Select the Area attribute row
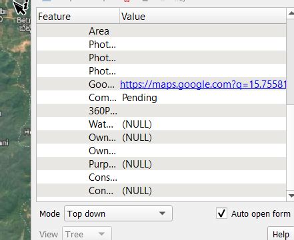The image size is (294, 240). (x=161, y=31)
